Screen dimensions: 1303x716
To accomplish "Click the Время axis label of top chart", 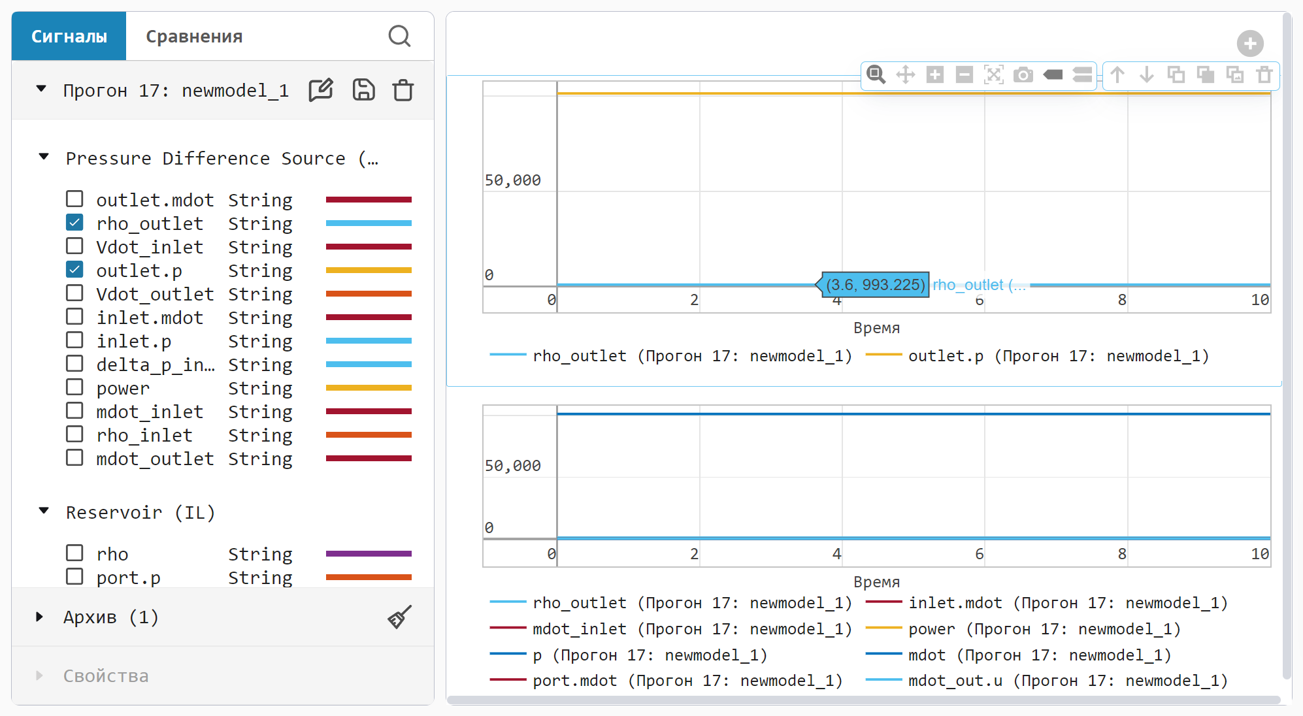I will 876,328.
